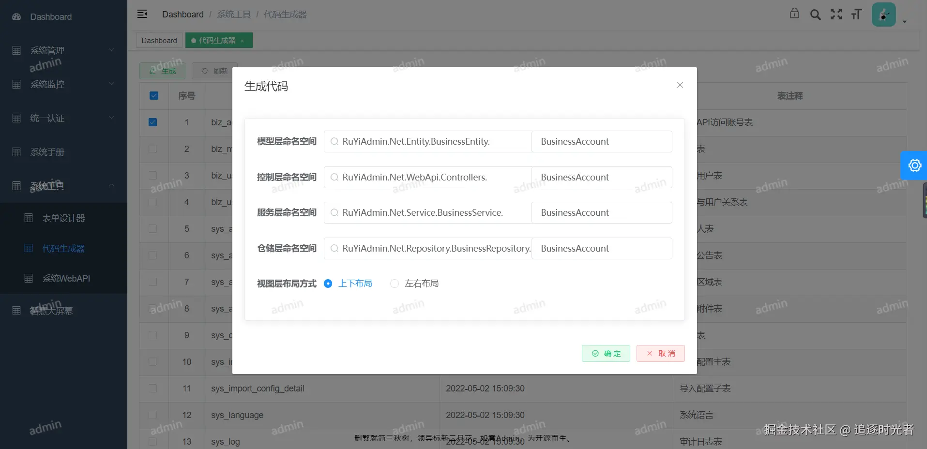This screenshot has height=449, width=927.
Task: Edit BusinessAccount suffix for 控制层命名空间
Action: tap(602, 177)
